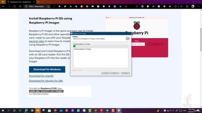
Task: Click the ENG language indicator in tray
Action: pyautogui.click(x=185, y=110)
